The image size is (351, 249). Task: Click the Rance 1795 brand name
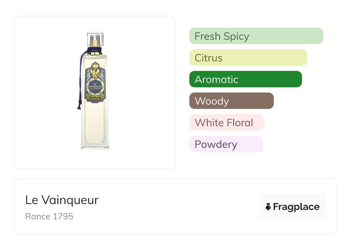point(49,216)
